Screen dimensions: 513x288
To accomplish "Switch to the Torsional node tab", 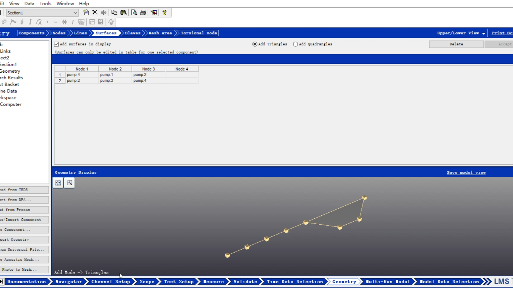I will pos(199,33).
